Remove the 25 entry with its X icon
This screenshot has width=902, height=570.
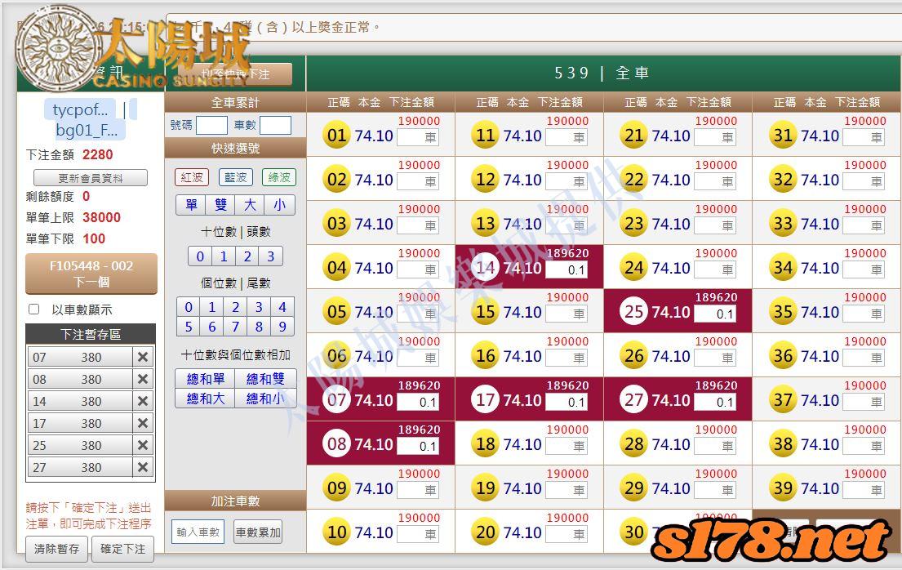[143, 445]
